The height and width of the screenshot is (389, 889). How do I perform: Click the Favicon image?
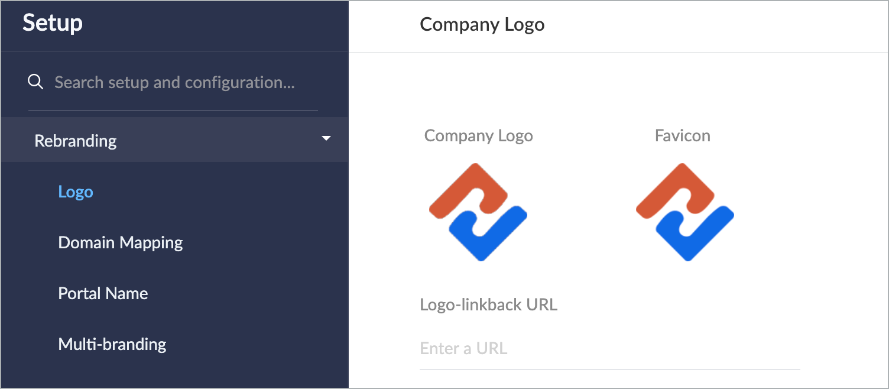(x=685, y=212)
